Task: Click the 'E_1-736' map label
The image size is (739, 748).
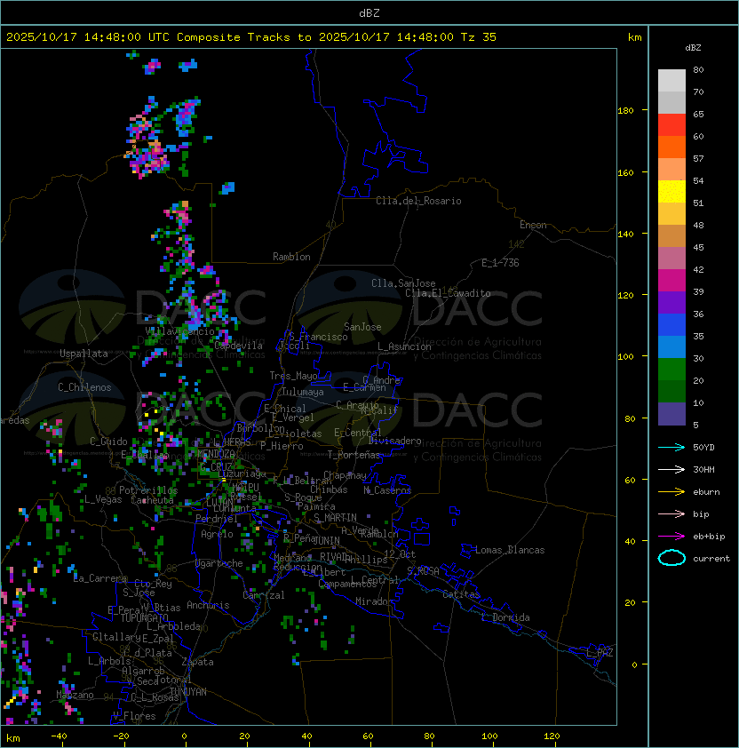Action: [x=500, y=263]
